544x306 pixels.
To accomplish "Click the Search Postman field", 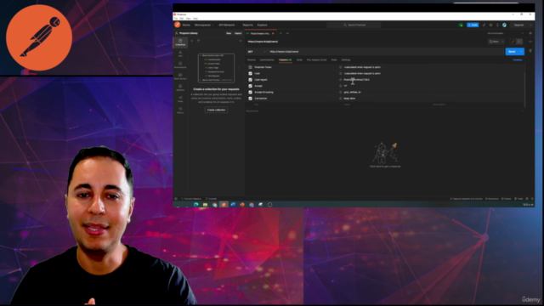I will [x=354, y=25].
